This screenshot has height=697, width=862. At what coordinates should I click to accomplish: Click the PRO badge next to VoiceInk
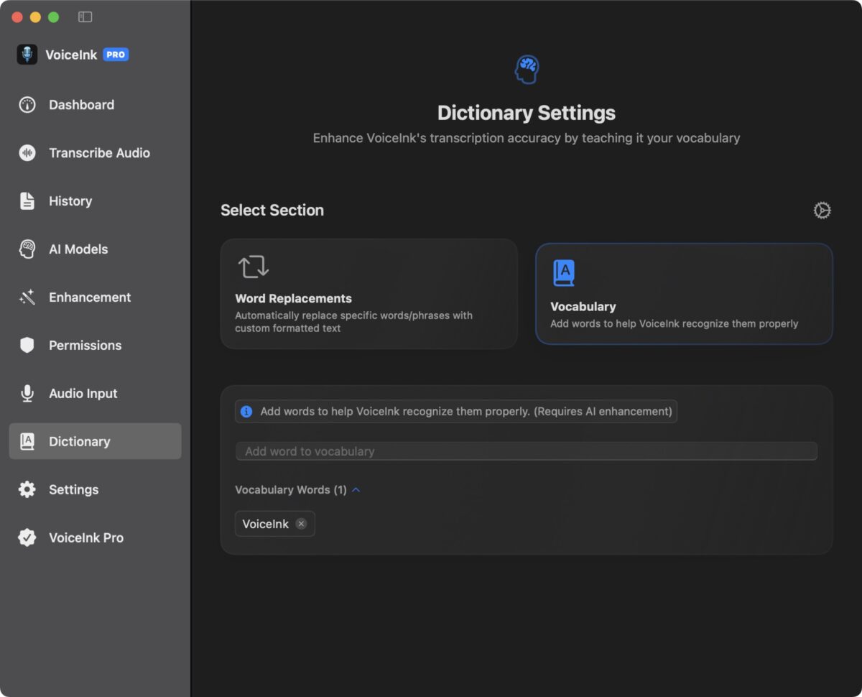click(x=116, y=55)
